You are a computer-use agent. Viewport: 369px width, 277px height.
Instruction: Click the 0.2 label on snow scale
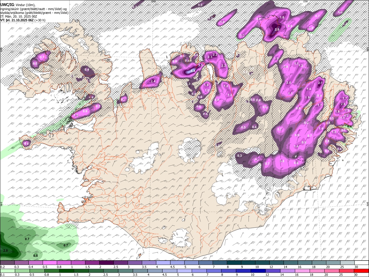pos(2,267)
